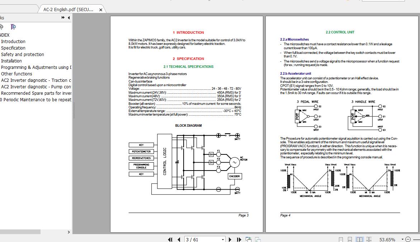Click inside the page number input field
This screenshot has height=242, width=420.
201,239
